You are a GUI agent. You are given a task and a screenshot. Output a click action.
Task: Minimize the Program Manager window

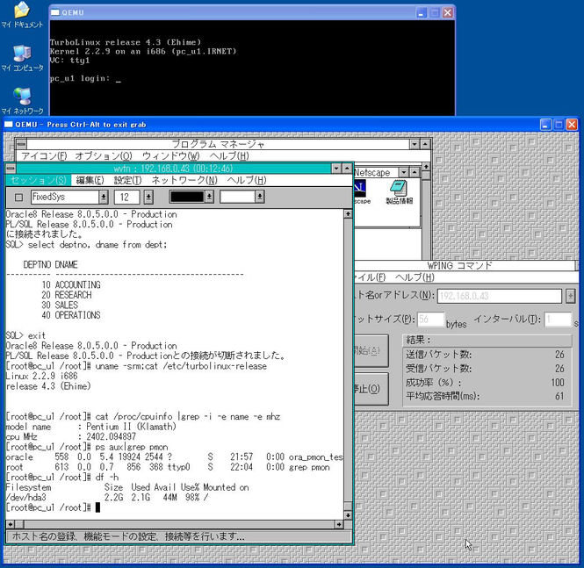[415, 144]
